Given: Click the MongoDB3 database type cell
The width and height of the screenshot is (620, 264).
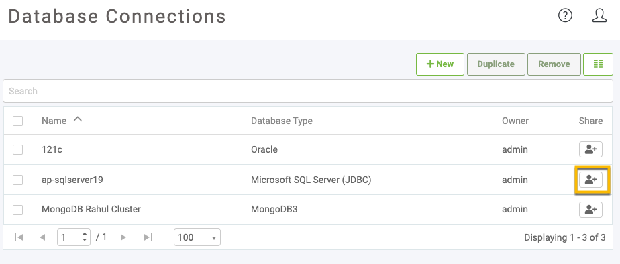Looking at the screenshot, I should (274, 210).
